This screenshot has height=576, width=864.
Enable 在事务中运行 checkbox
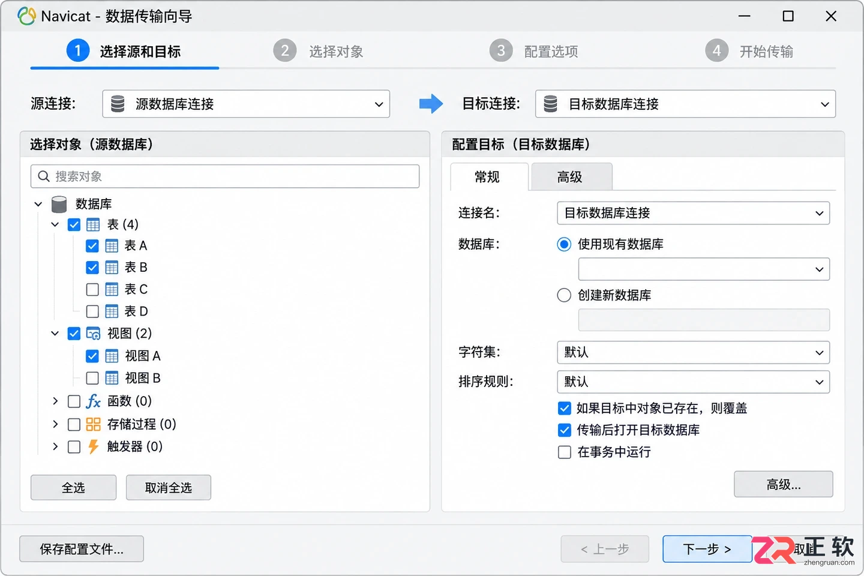[x=565, y=452]
